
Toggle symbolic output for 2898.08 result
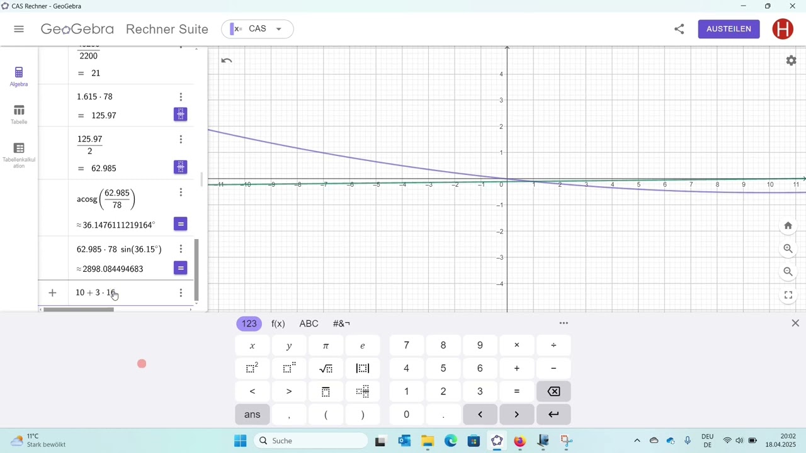[181, 268]
